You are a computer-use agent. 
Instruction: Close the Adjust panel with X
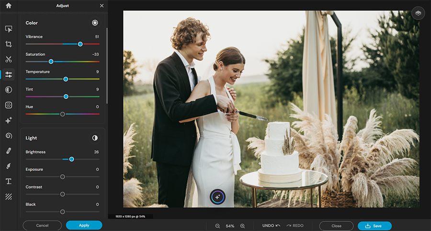(102, 5)
